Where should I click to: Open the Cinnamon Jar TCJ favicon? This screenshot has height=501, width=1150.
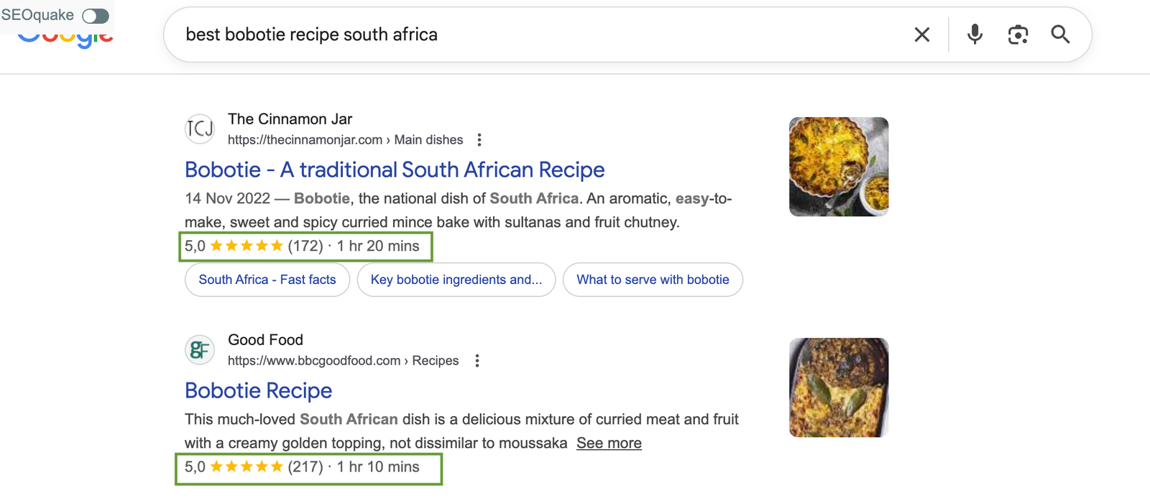tap(200, 129)
